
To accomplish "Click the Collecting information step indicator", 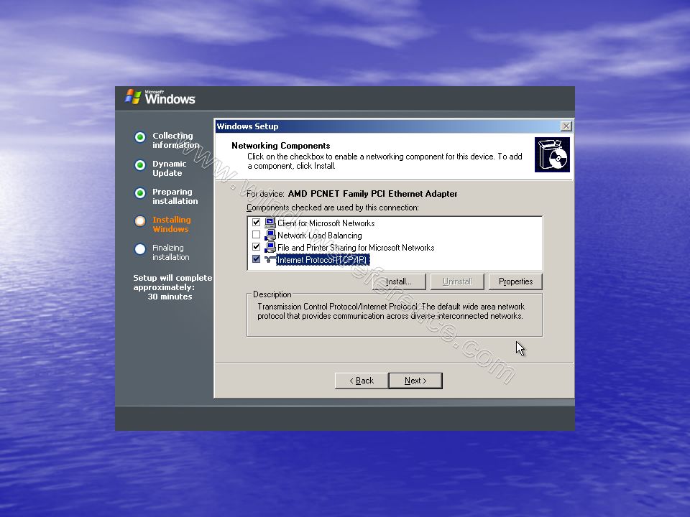I will pyautogui.click(x=140, y=137).
